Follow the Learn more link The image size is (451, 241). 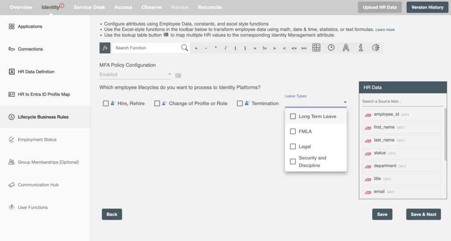385,29
